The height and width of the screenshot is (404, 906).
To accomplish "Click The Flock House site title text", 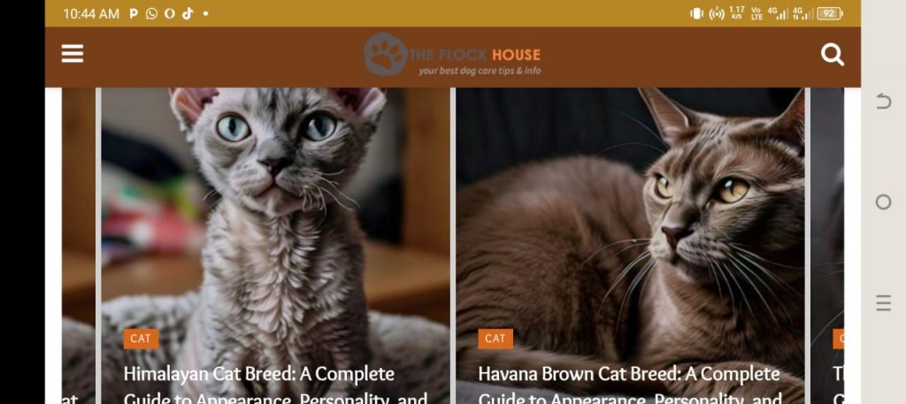I will click(475, 55).
